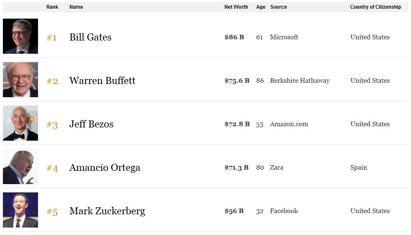Screen dimensions: 411x235
Task: Click the Name column header
Action: (76, 7)
